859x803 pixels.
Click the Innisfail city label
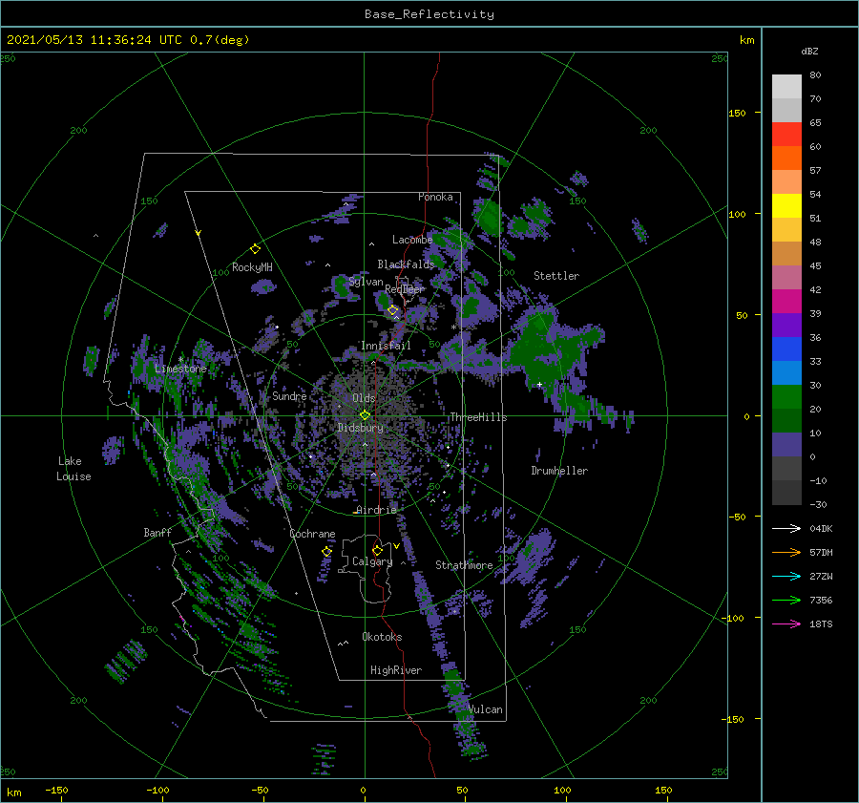click(386, 346)
